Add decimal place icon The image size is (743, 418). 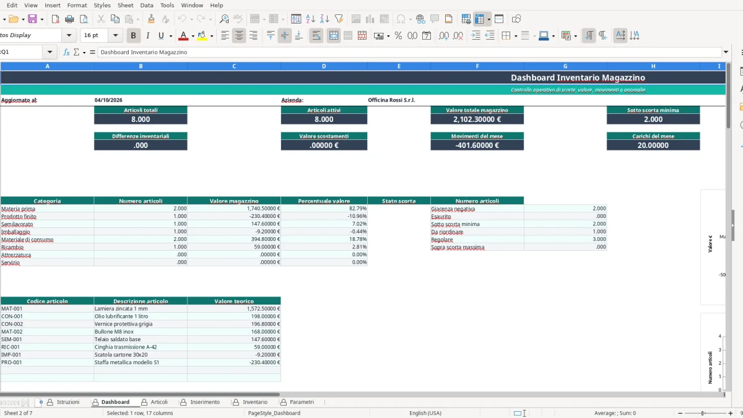point(444,36)
